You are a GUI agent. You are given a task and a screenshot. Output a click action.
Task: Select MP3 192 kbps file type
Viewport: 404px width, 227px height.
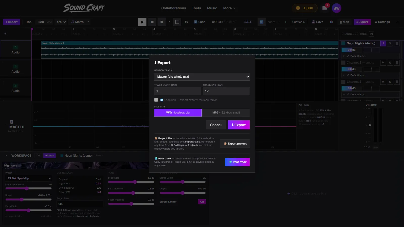(226, 112)
